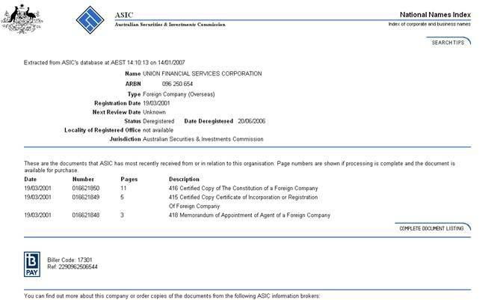This screenshot has width=497, height=300.
Task: Click the 416 Certified Copy of The Constitution description
Action: point(244,188)
